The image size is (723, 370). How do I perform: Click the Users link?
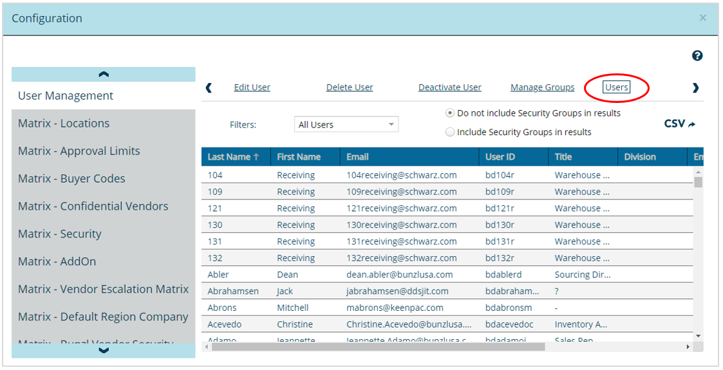click(617, 88)
